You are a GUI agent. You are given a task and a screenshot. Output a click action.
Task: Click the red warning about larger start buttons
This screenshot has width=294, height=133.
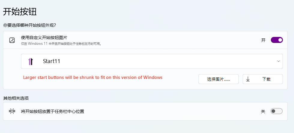coord(93,77)
